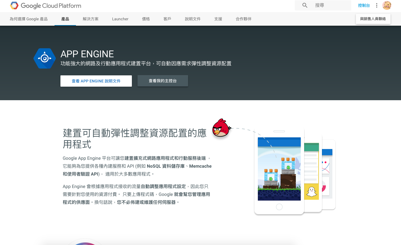Click the Google Cloud Platform hexagon logo
This screenshot has height=245, width=401.
(14, 5)
